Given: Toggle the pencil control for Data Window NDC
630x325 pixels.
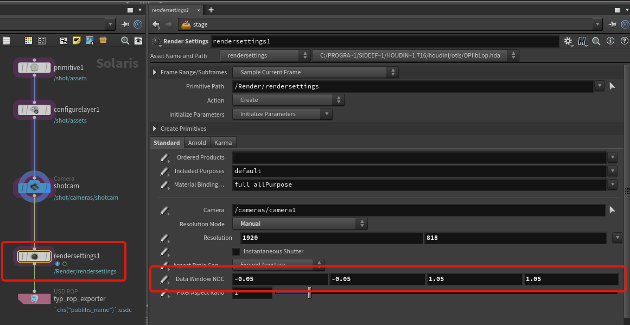Looking at the screenshot, I should click(x=164, y=279).
